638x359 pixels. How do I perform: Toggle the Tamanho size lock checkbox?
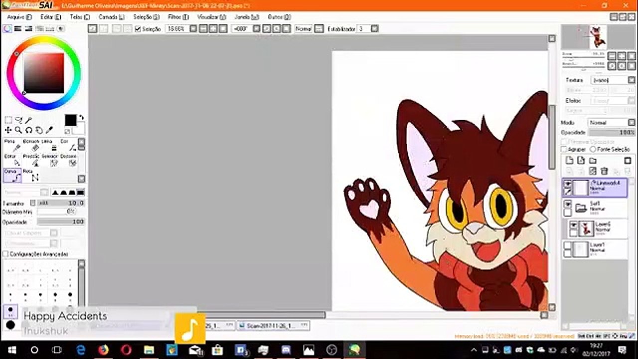(32, 203)
